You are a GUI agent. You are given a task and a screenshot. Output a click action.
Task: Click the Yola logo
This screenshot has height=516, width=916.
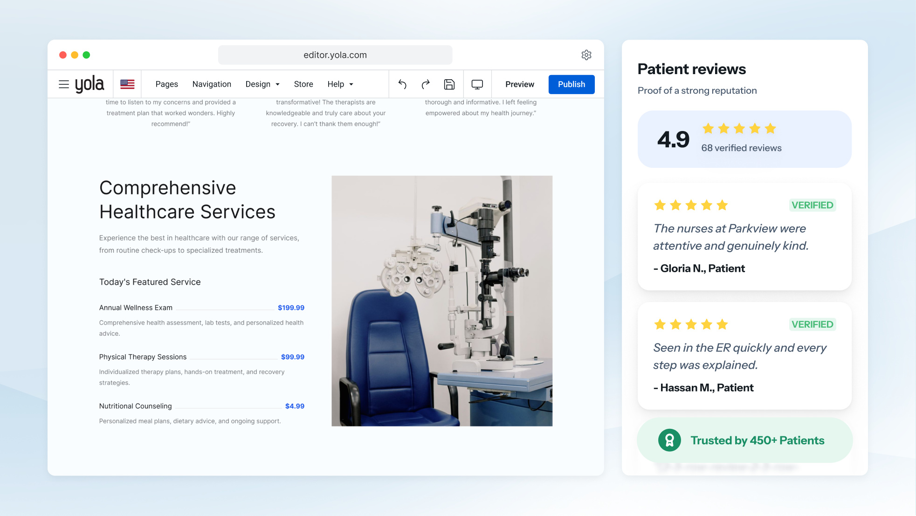click(x=90, y=84)
